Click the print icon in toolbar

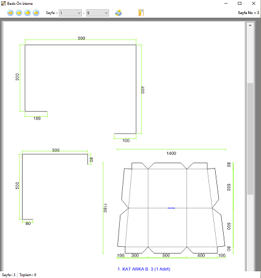pos(119,13)
